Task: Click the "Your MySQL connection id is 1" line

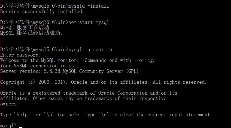Action: (x=39, y=66)
